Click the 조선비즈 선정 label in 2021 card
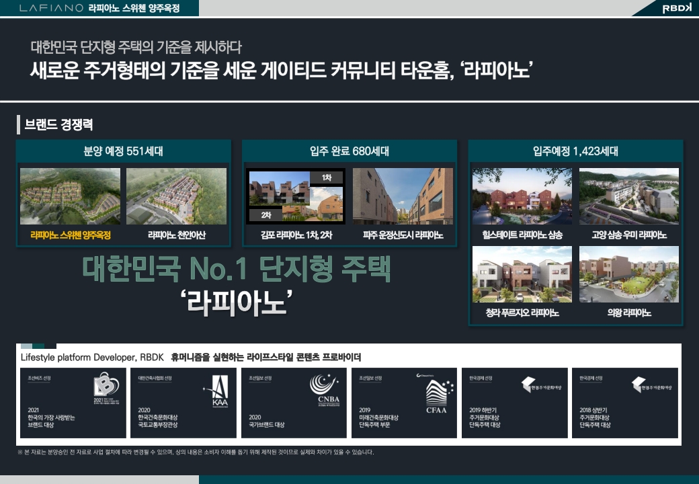 pos(39,378)
